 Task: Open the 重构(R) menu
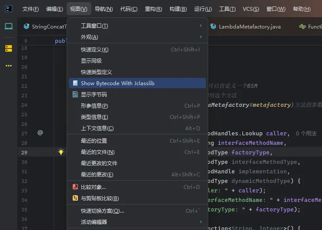coord(153,9)
